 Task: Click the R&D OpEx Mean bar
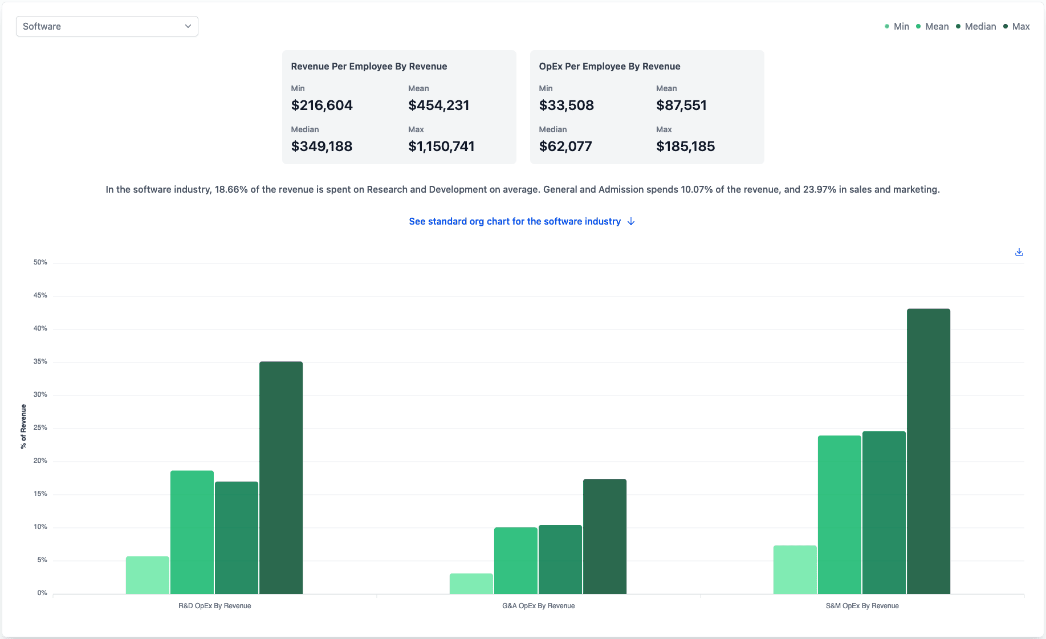[x=192, y=532]
